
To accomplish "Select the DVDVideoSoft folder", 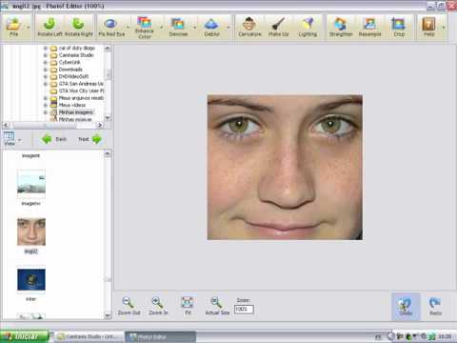I will (73, 76).
